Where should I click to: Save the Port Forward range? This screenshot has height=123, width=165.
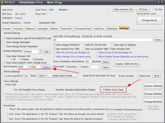(46, 67)
